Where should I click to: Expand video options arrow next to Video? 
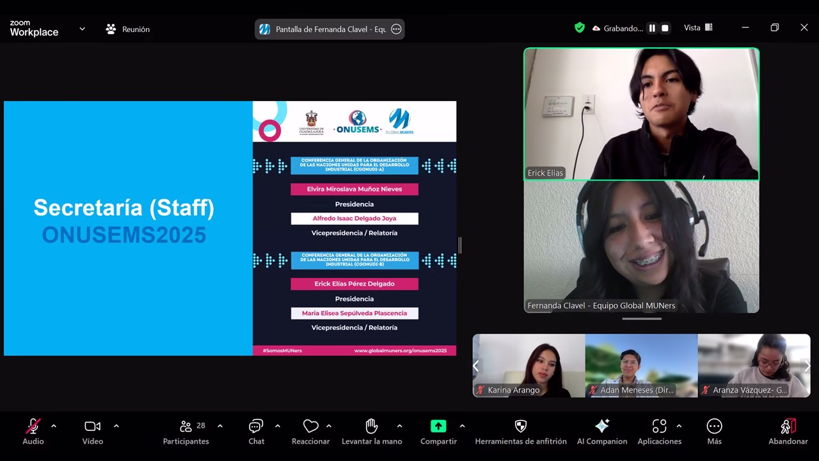click(x=116, y=426)
